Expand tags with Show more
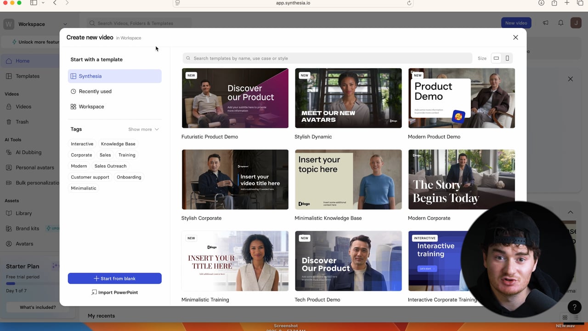The height and width of the screenshot is (331, 588). (x=143, y=129)
